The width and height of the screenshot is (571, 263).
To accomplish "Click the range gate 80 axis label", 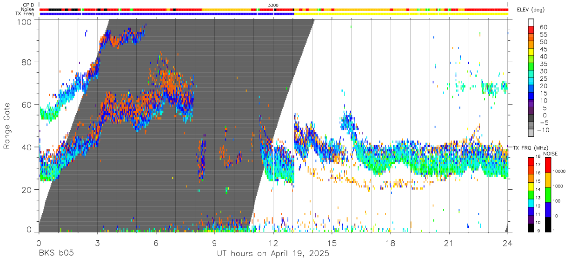I will tap(27, 62).
